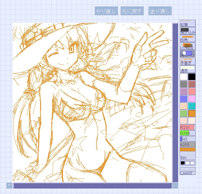The height and width of the screenshot is (194, 202).
Task: Click the horizontal canvas scrollbar
Action: point(92,185)
